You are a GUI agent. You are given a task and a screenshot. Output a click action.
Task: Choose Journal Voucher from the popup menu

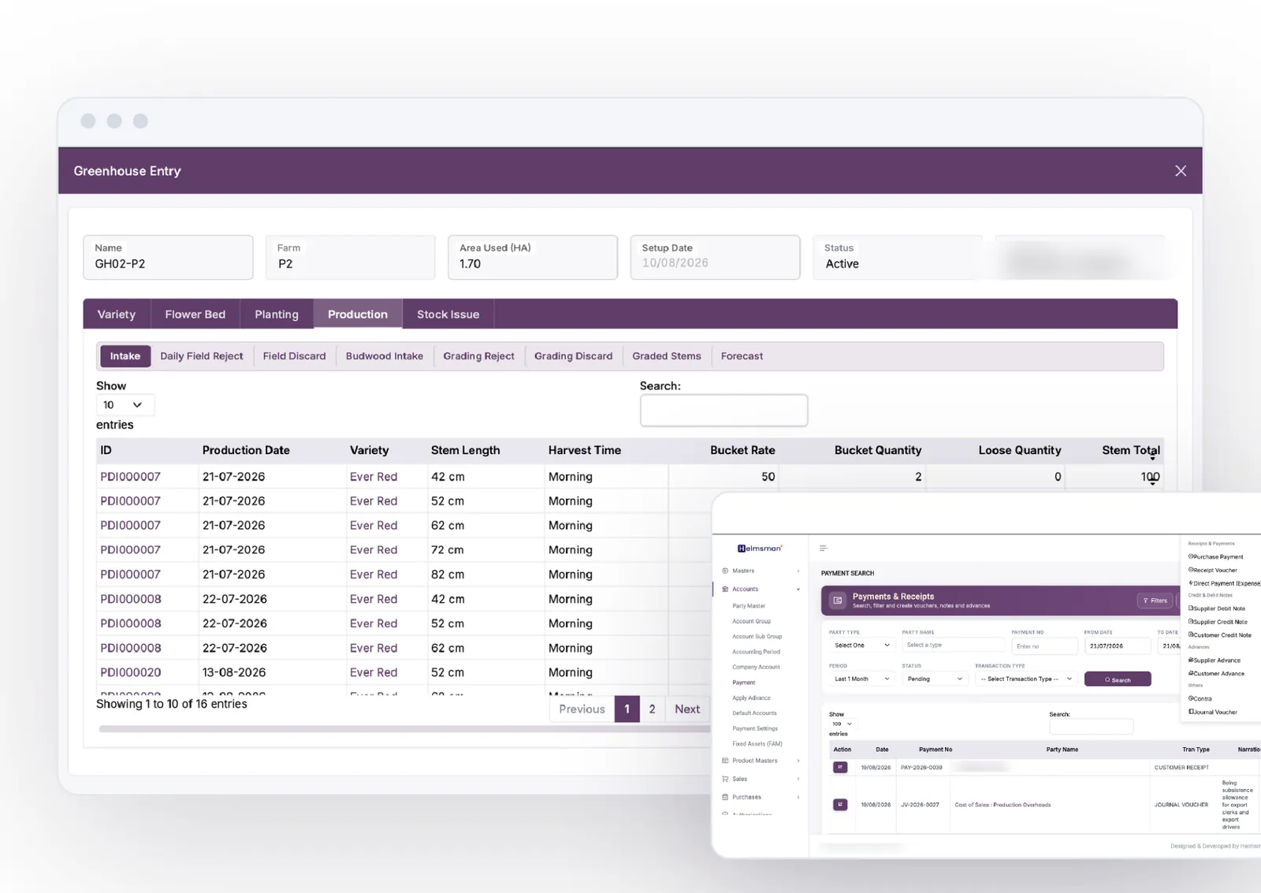[1215, 712]
